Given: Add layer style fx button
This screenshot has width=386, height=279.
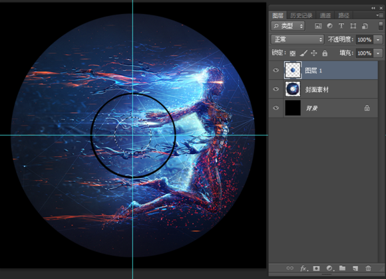Looking at the screenshot, I should coord(303,268).
